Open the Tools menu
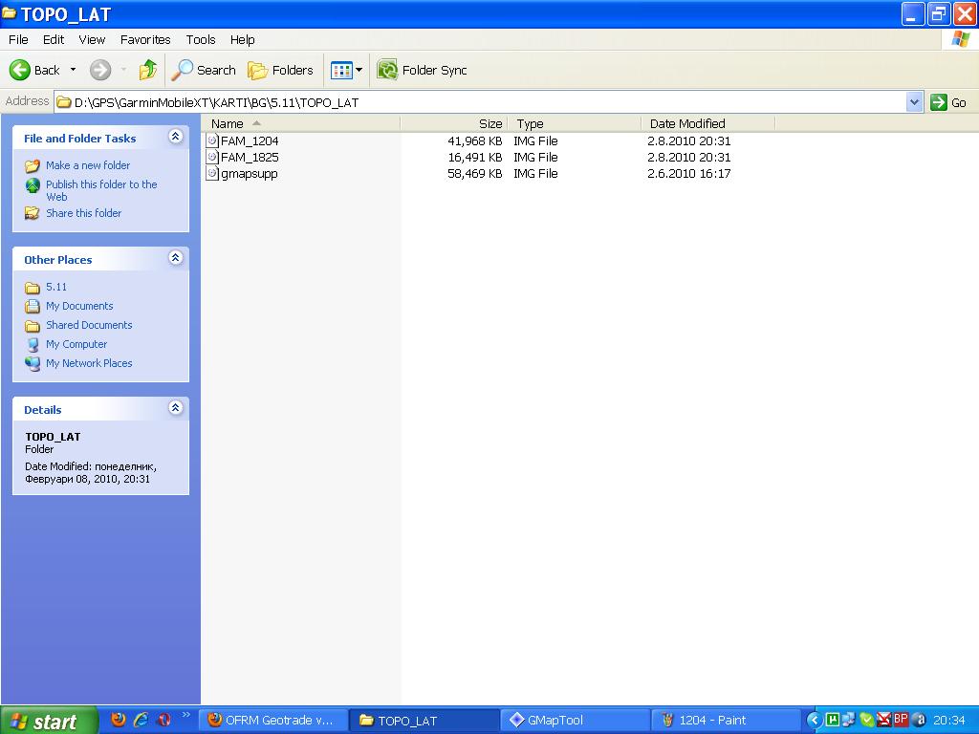The image size is (979, 734). [201, 39]
